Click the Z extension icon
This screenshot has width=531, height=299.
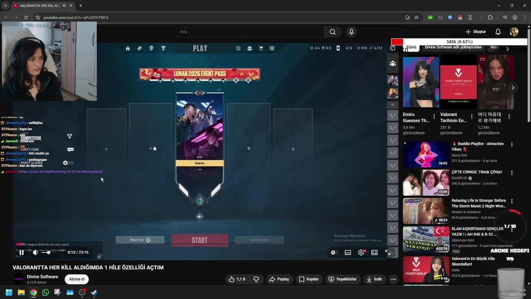tap(470, 17)
